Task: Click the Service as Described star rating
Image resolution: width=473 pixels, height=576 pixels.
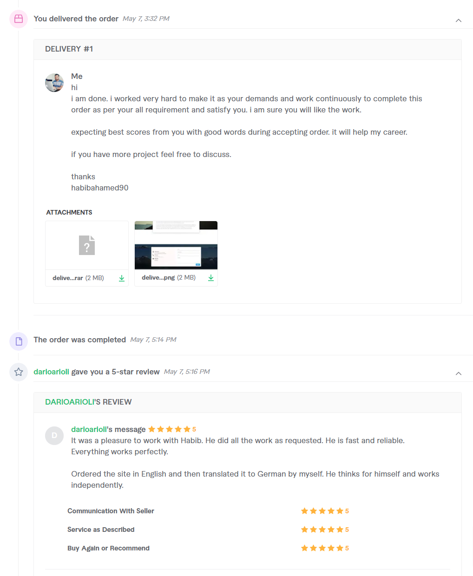Action: 324,530
